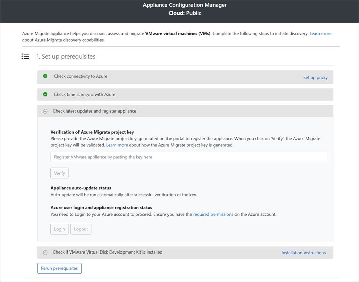Click Learn more about Azure Migrate discovery
The image size is (359, 282).
(320, 33)
